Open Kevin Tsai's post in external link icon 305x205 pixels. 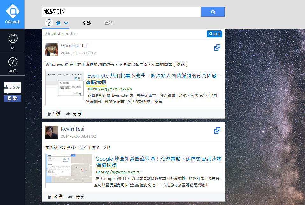pyautogui.click(x=217, y=131)
